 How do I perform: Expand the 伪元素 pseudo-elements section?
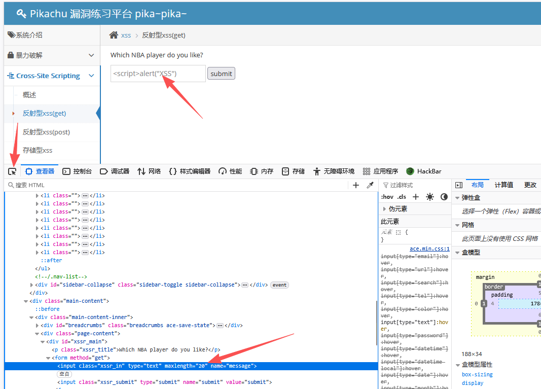click(384, 209)
